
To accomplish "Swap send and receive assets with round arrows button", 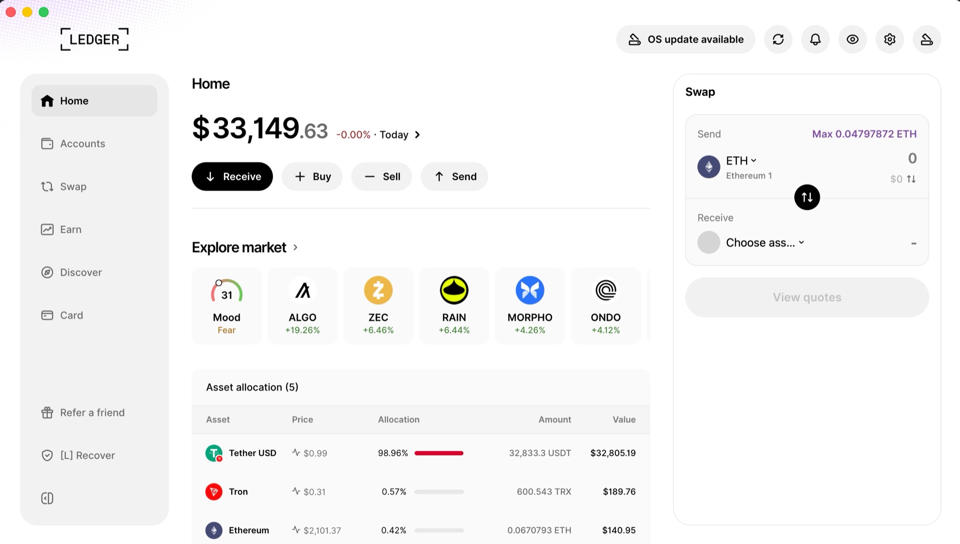I will tap(807, 197).
